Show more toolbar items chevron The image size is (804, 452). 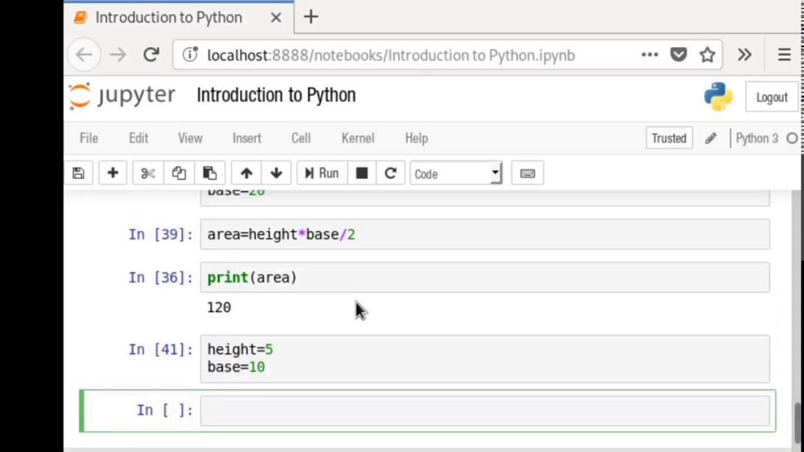click(x=745, y=55)
